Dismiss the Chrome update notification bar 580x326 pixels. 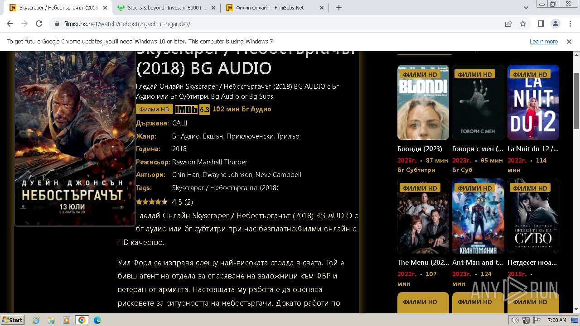(569, 41)
